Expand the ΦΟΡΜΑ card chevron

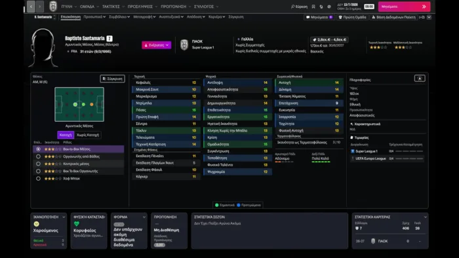click(x=144, y=217)
